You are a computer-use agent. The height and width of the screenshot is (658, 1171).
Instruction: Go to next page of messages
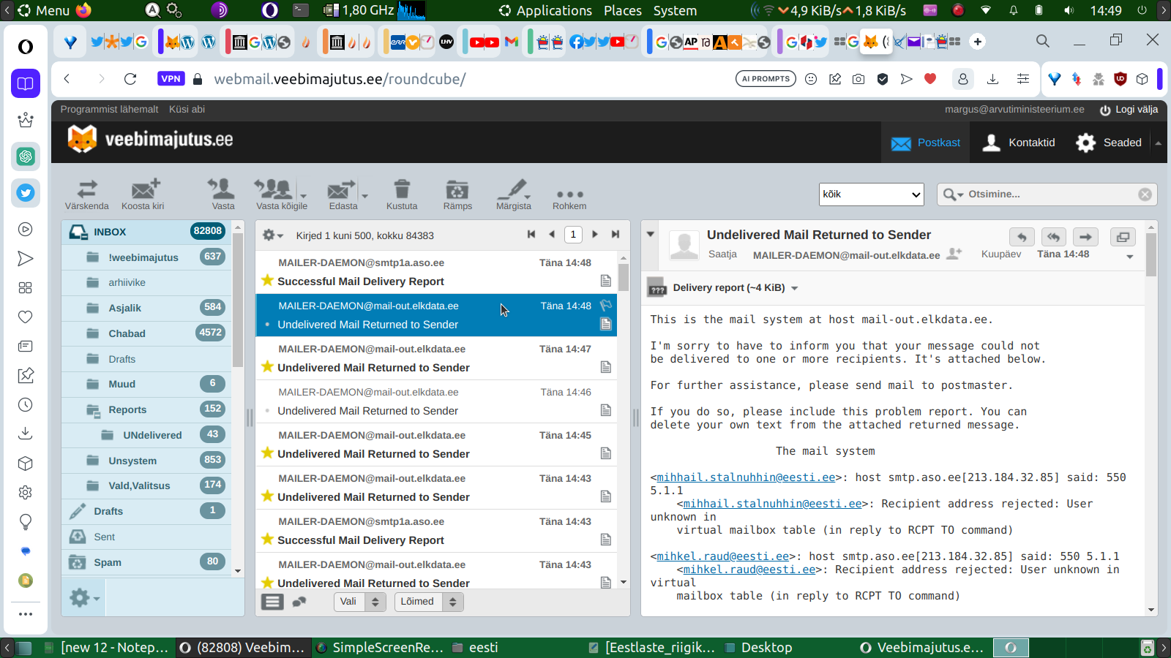595,235
